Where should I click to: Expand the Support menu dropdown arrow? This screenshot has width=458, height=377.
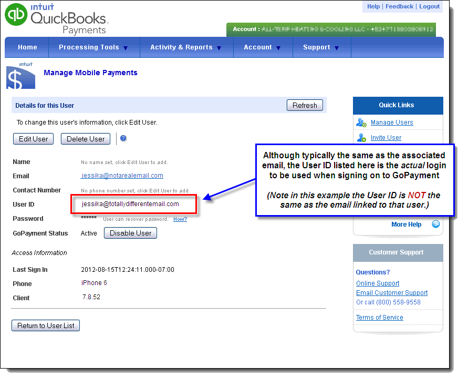pos(337,48)
